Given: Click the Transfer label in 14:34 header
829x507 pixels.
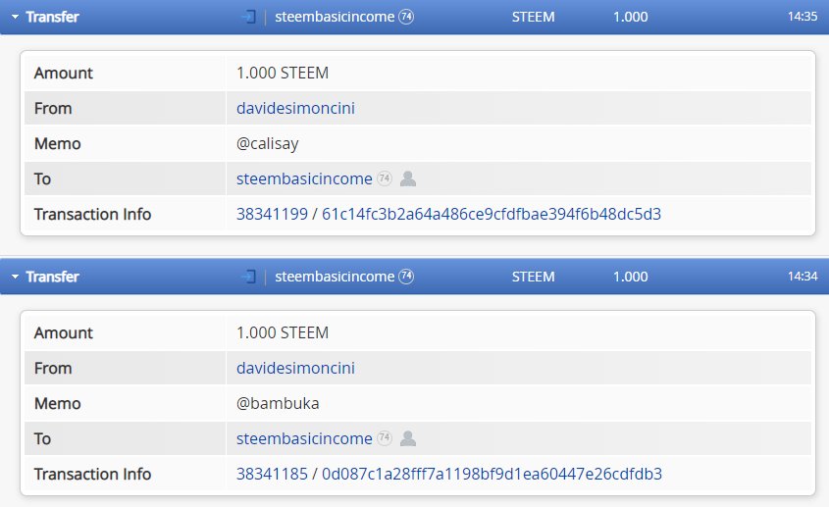Looking at the screenshot, I should point(52,277).
